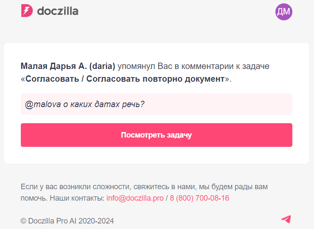Click the author name Малая Дарья А.
Screen dimensions: 314x229
point(54,66)
